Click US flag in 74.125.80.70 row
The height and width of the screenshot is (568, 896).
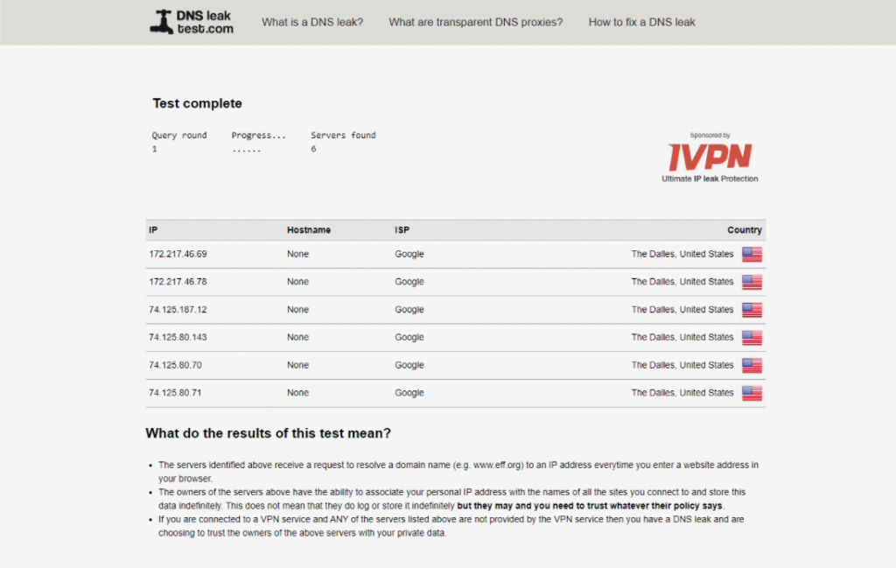pyautogui.click(x=752, y=365)
